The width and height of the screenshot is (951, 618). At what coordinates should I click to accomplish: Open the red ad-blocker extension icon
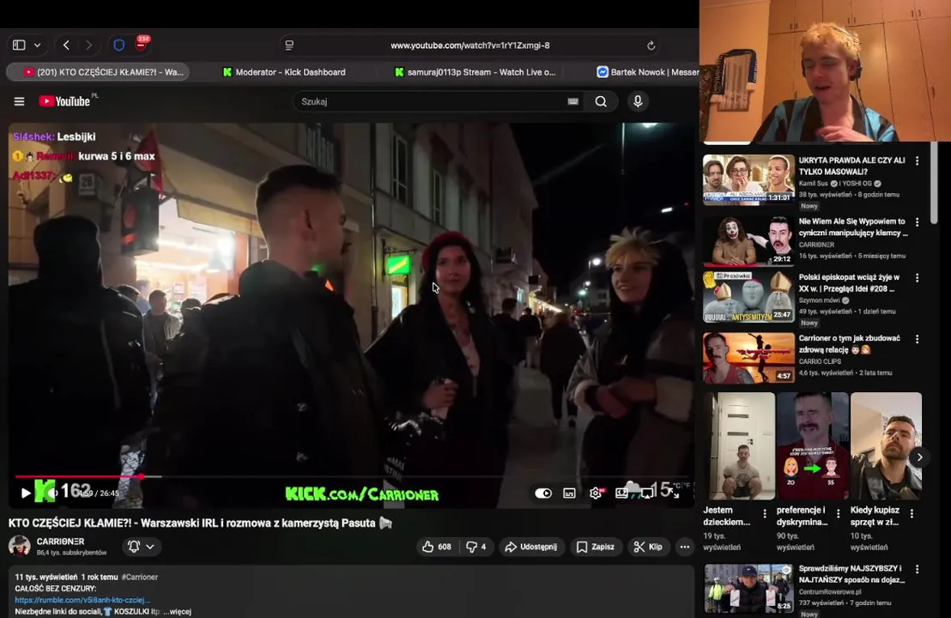tap(142, 43)
